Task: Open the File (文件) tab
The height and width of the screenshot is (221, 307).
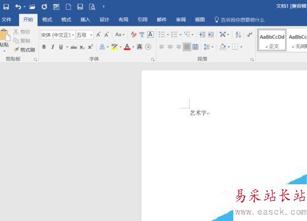Action: click(x=6, y=20)
